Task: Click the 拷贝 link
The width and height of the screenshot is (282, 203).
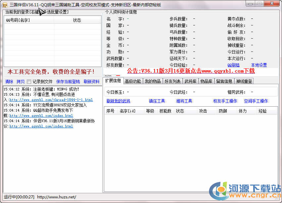Action: coord(21,82)
